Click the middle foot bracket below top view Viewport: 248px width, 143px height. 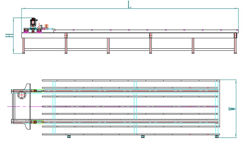143,136
